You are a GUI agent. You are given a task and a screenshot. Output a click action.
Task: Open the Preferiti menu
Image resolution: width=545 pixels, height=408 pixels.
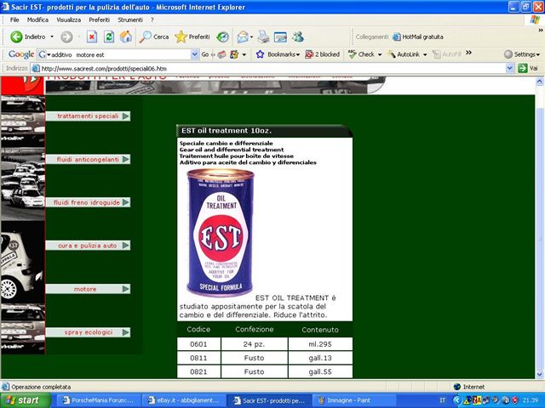[100, 20]
